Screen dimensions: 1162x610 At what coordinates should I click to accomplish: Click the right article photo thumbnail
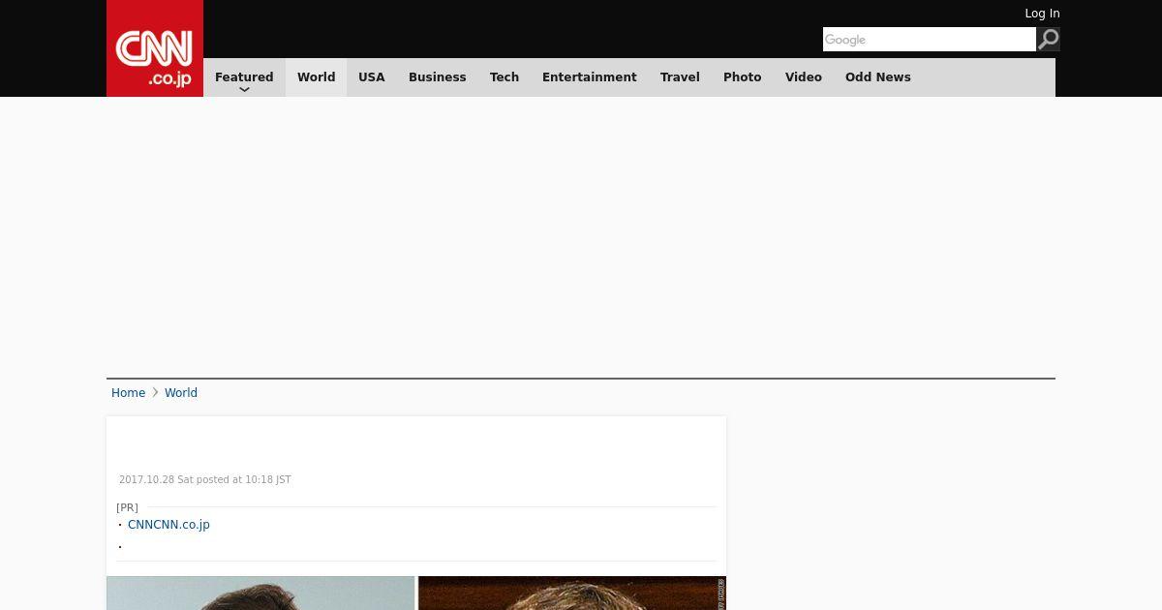click(572, 594)
